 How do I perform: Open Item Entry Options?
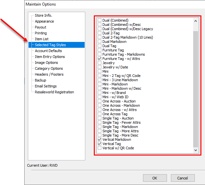click(x=50, y=57)
